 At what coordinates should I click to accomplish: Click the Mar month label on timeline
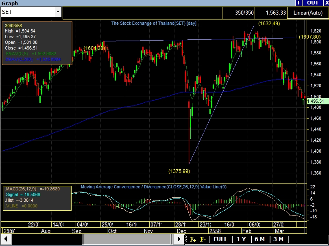[x=279, y=231]
